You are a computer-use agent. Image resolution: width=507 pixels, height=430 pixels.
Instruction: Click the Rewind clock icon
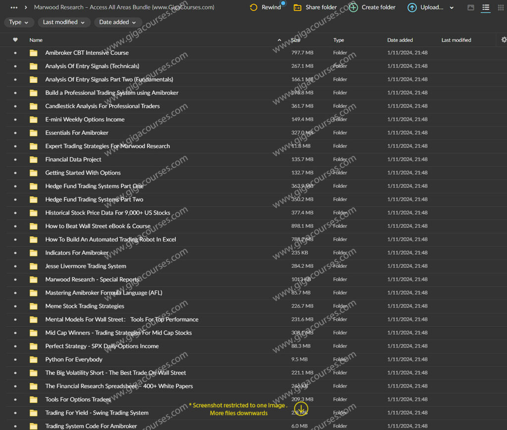[x=253, y=7]
